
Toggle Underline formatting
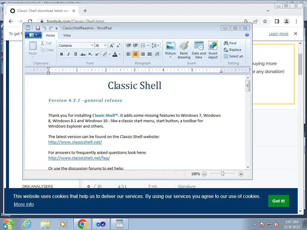tap(76, 54)
